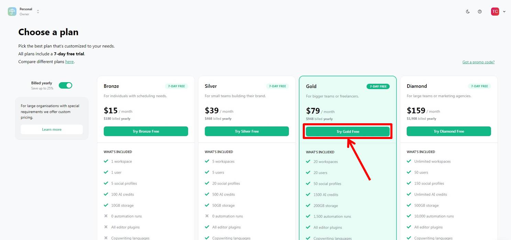Select the Personal Owner workspace label
The height and width of the screenshot is (240, 511).
(x=26, y=12)
